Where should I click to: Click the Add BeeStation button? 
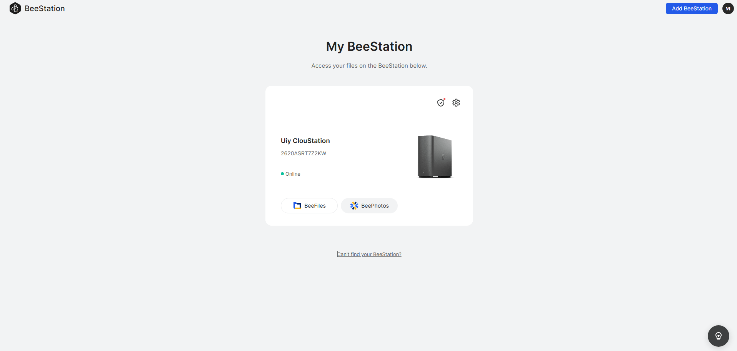(692, 8)
